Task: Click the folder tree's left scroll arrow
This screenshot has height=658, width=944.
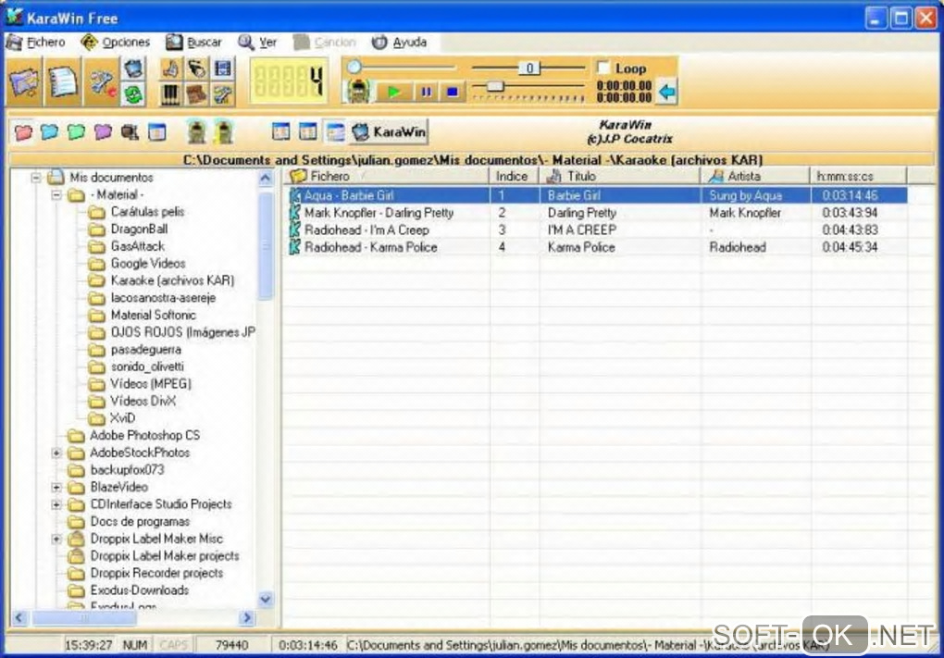Action: 19,617
